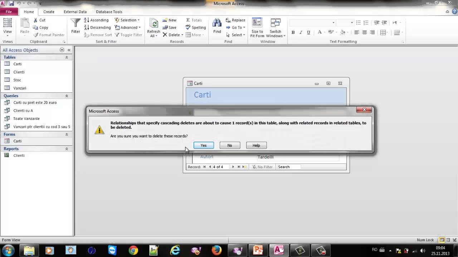
Task: Open the Database Tools tab
Action: [x=109, y=11]
